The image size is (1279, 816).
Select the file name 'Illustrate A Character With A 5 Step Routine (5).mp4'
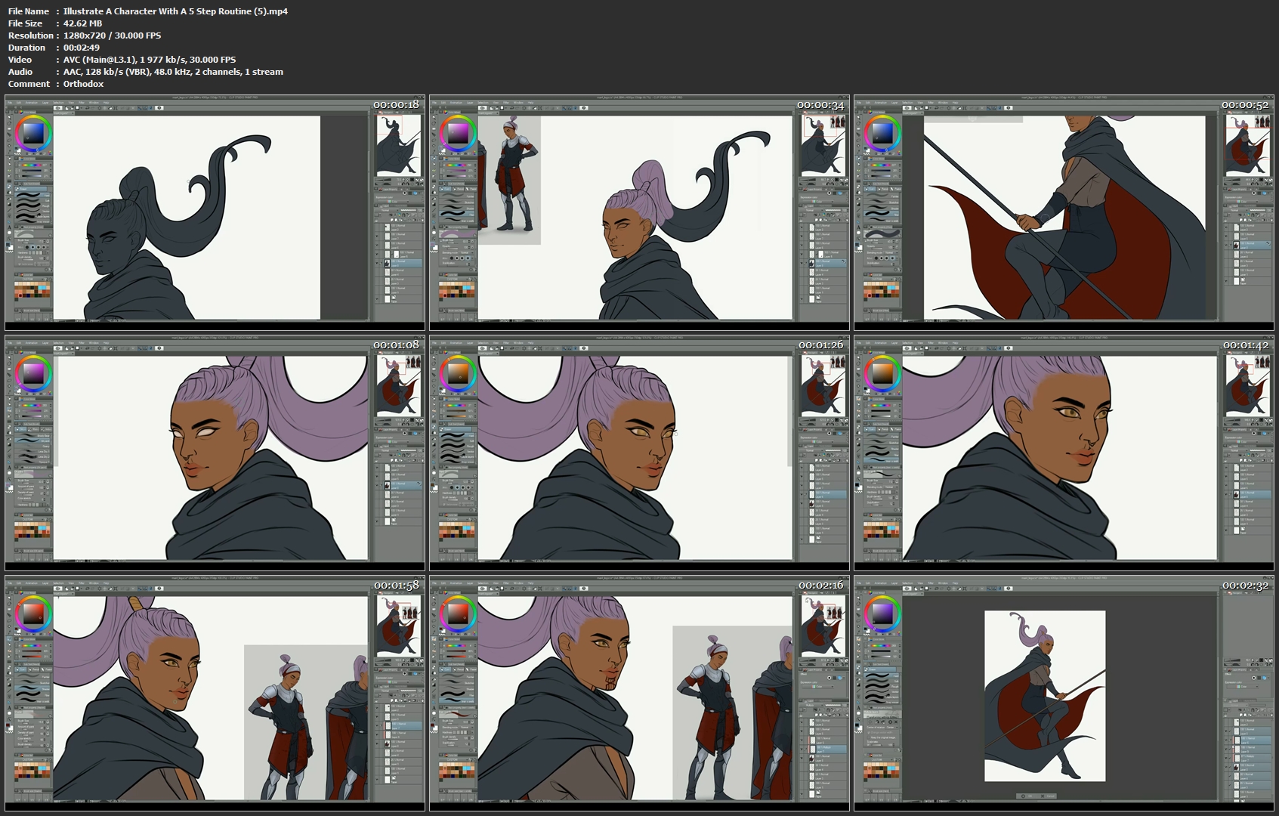pos(175,11)
